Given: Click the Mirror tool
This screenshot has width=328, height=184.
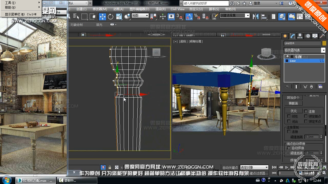Looking at the screenshot, I should click(x=255, y=17).
